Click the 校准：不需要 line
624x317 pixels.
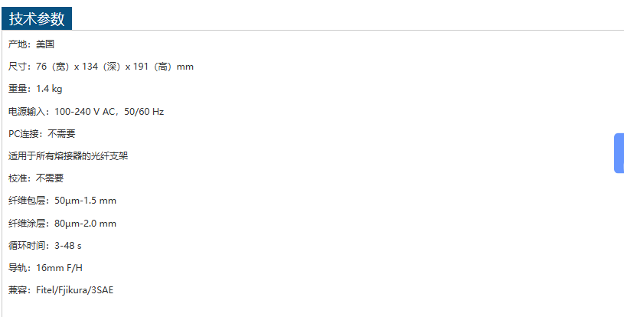tap(36, 178)
